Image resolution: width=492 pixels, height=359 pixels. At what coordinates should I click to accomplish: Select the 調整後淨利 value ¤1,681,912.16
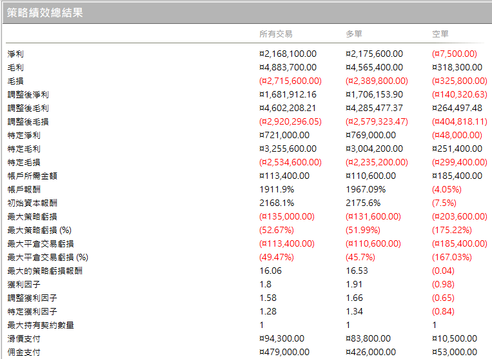[288, 95]
